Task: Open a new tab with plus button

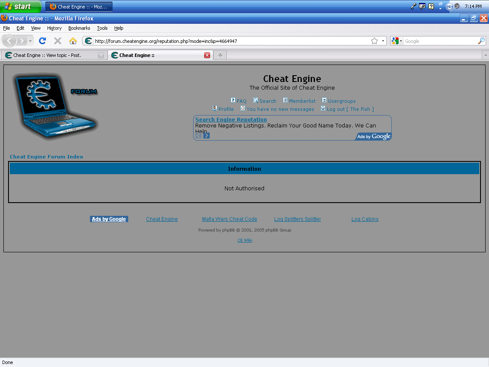Action: tap(220, 55)
